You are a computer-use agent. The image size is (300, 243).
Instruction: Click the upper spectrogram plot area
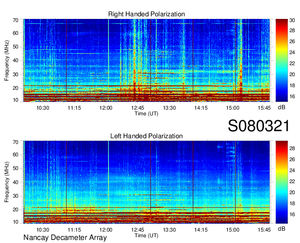coord(146,60)
